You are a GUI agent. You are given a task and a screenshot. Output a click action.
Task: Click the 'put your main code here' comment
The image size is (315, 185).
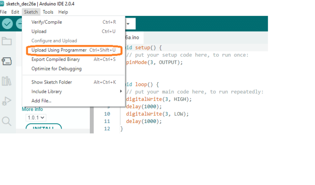coord(195,92)
